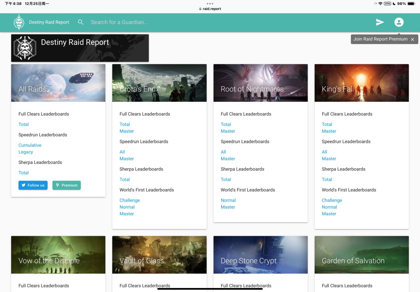Open the Deep Stone Crypt card image
The width and height of the screenshot is (420, 292).
coord(261,255)
